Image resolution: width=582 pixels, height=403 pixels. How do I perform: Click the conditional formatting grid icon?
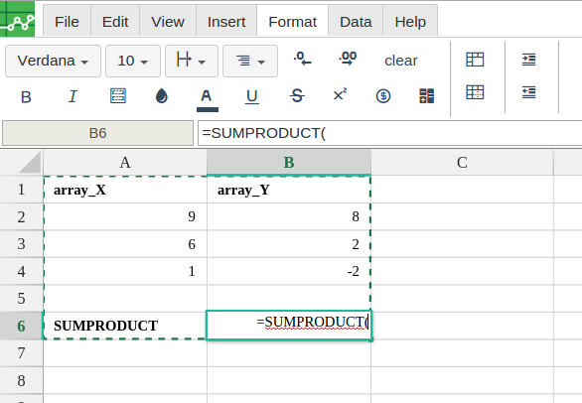click(426, 96)
